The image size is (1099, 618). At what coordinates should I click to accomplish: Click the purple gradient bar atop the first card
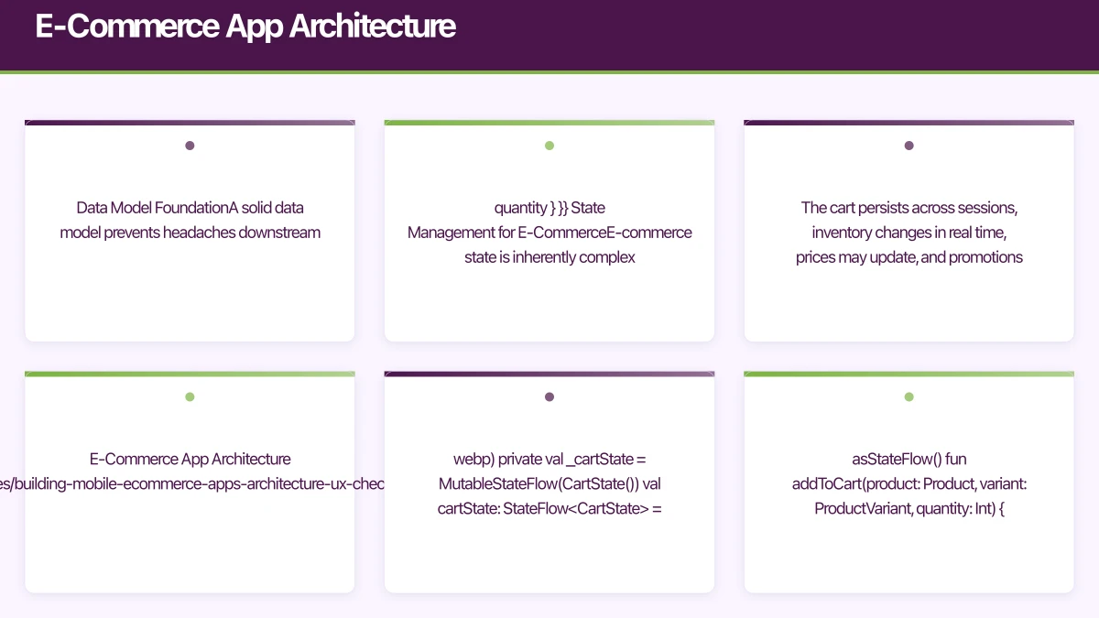(190, 121)
